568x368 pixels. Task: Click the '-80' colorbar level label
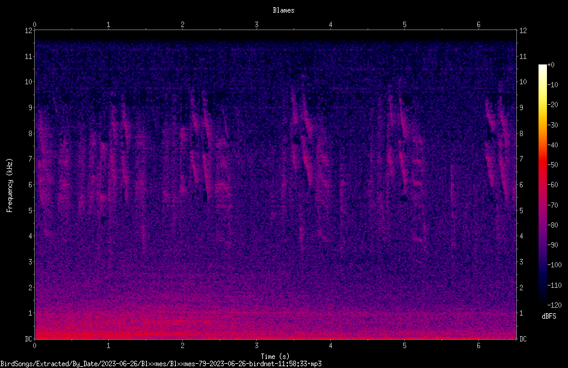click(553, 225)
